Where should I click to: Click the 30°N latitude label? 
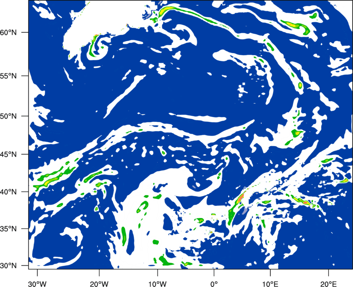pos(8,266)
